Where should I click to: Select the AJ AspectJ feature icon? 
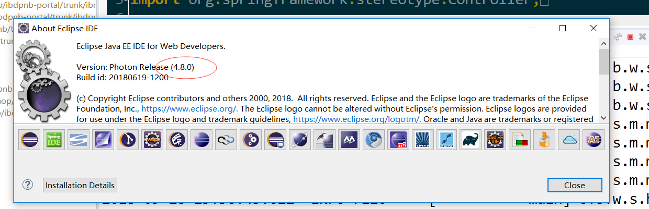click(x=595, y=140)
